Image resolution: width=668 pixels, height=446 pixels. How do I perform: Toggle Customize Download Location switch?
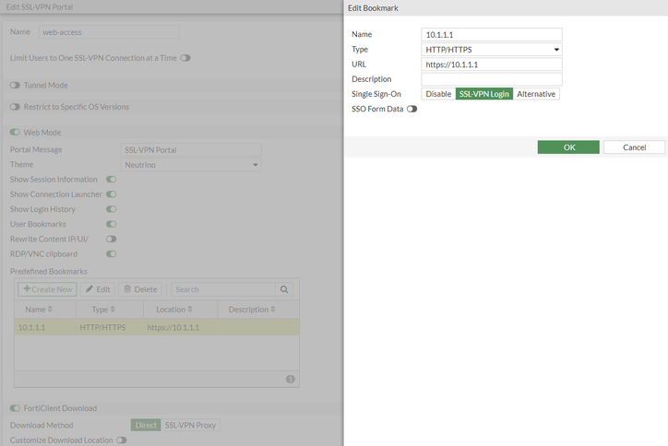pyautogui.click(x=122, y=440)
